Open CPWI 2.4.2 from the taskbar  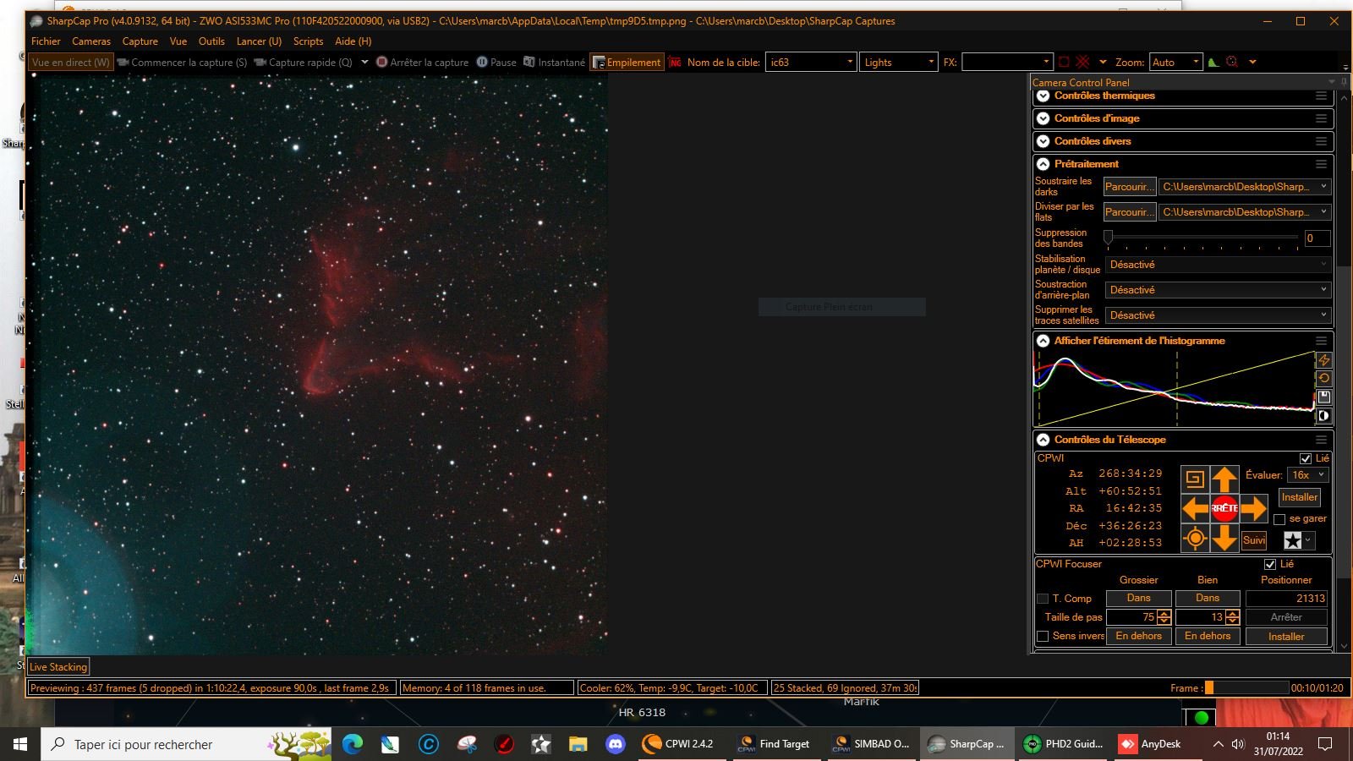(x=679, y=744)
